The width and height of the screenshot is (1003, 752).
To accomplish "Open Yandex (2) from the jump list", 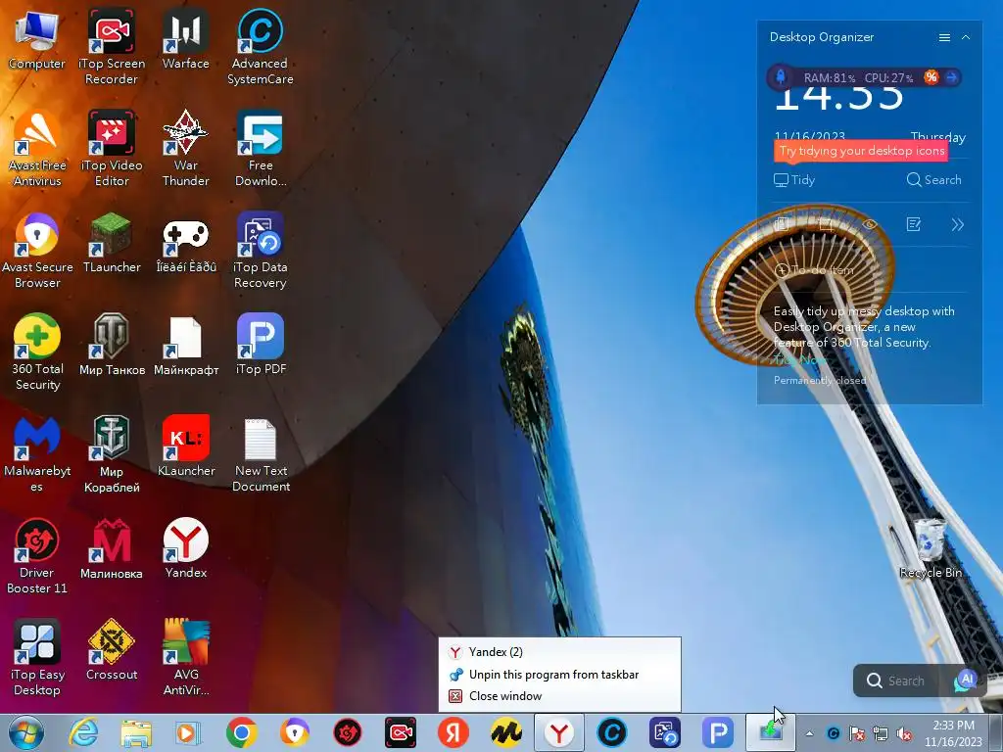I will (x=559, y=651).
